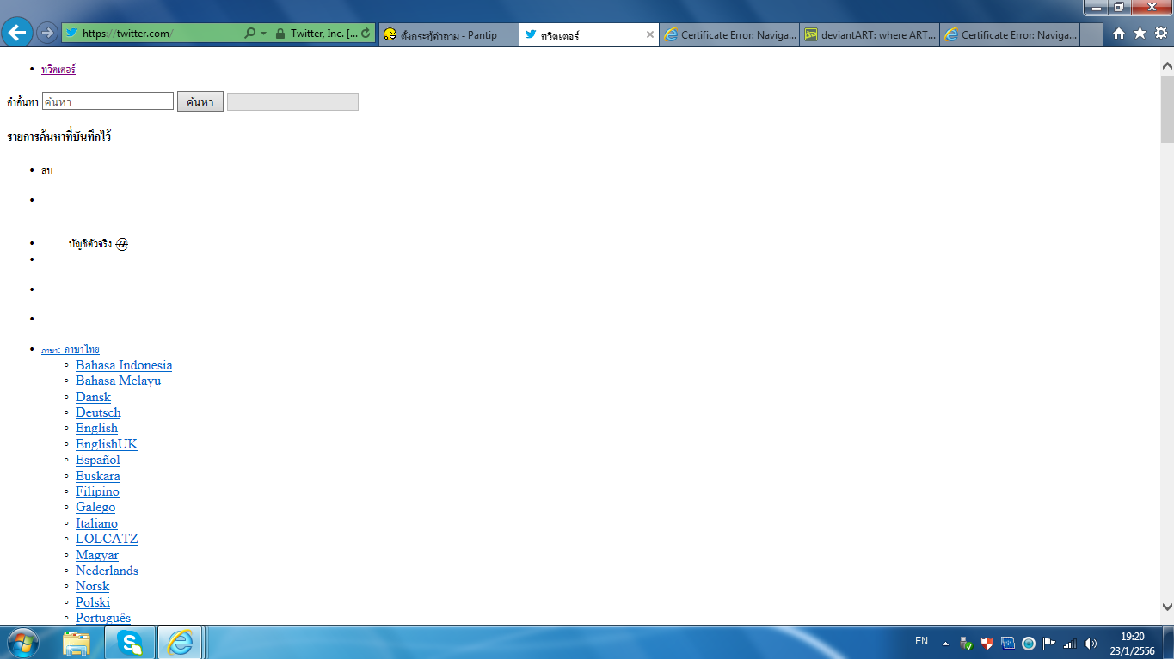Choose LOLCATZ language link
The width and height of the screenshot is (1174, 659).
tap(107, 539)
